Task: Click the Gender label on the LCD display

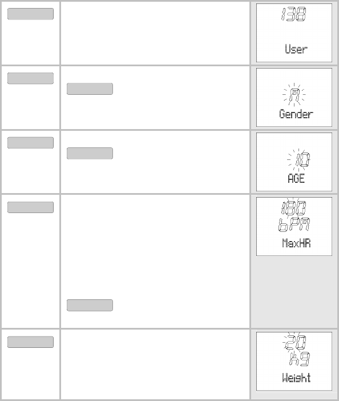Action: point(296,114)
